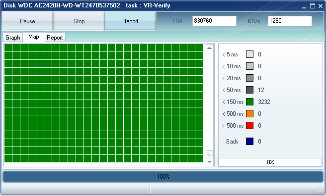Focus the KB/s speed field
Image resolution: width=326 pixels, height=195 pixels.
[x=290, y=21]
